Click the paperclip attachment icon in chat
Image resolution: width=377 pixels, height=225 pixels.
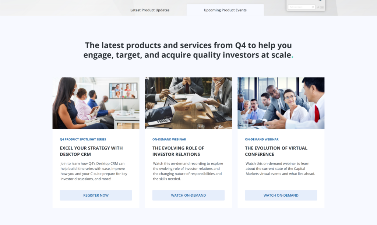click(x=318, y=7)
